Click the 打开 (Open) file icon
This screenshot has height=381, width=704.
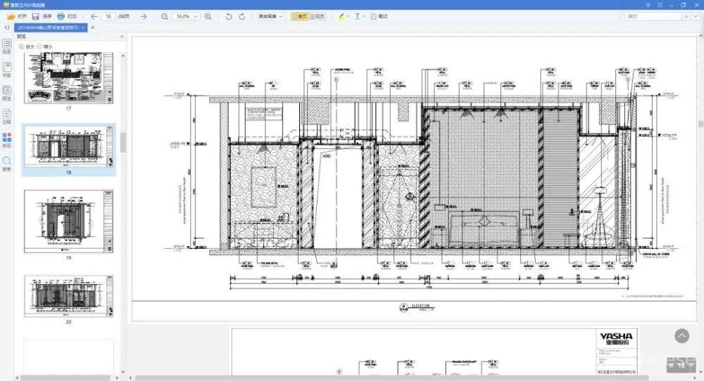coord(11,16)
